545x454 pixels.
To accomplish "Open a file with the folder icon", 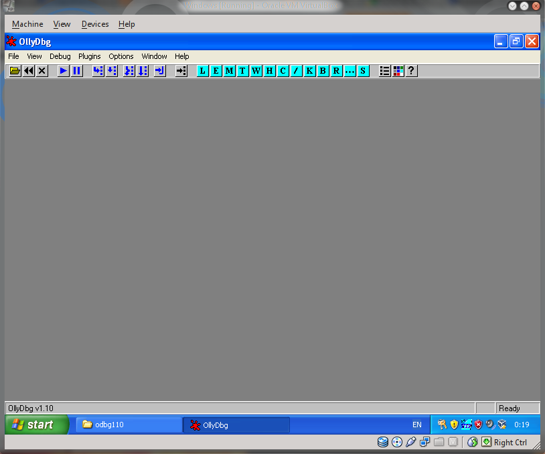I will 15,71.
